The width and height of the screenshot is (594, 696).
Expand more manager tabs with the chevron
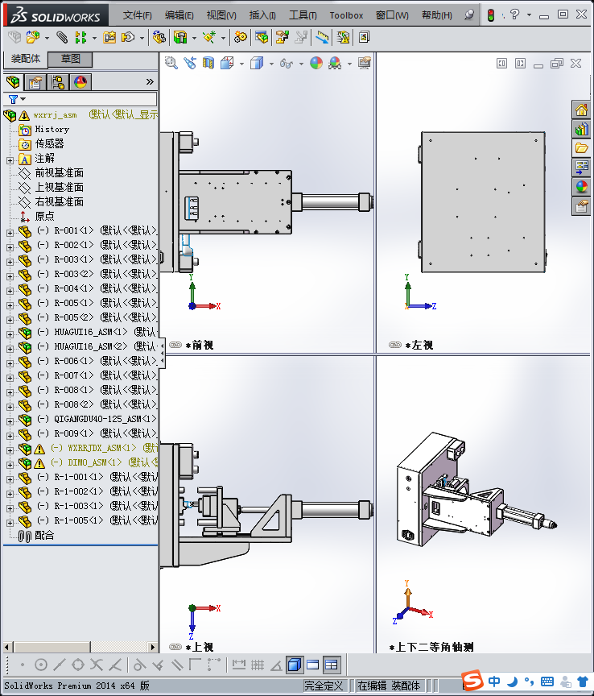(150, 81)
